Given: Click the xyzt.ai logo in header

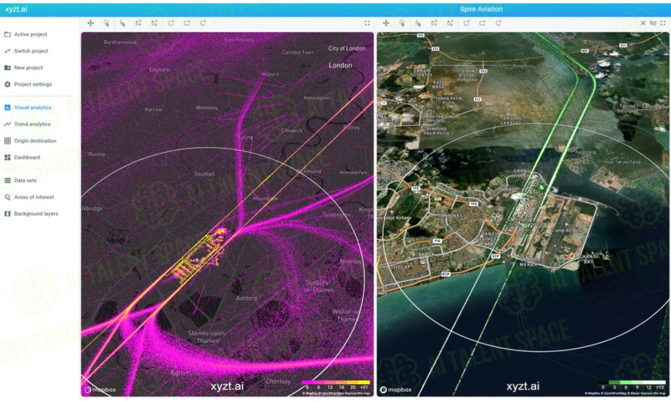Looking at the screenshot, I should click(16, 9).
